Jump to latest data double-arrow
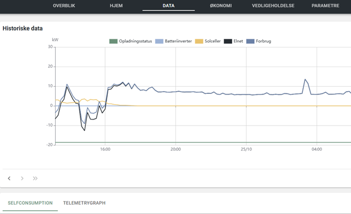351x214 pixels. point(35,178)
